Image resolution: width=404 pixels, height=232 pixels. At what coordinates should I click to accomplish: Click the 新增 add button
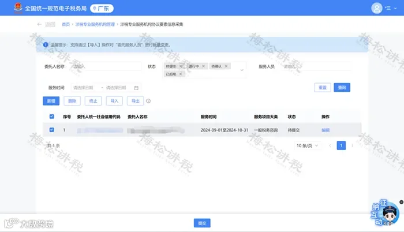point(51,101)
